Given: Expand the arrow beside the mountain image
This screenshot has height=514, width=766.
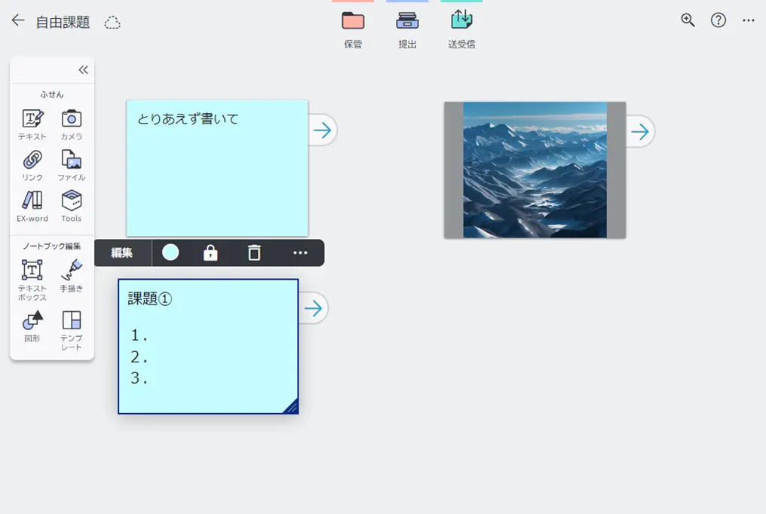Looking at the screenshot, I should click(x=640, y=131).
